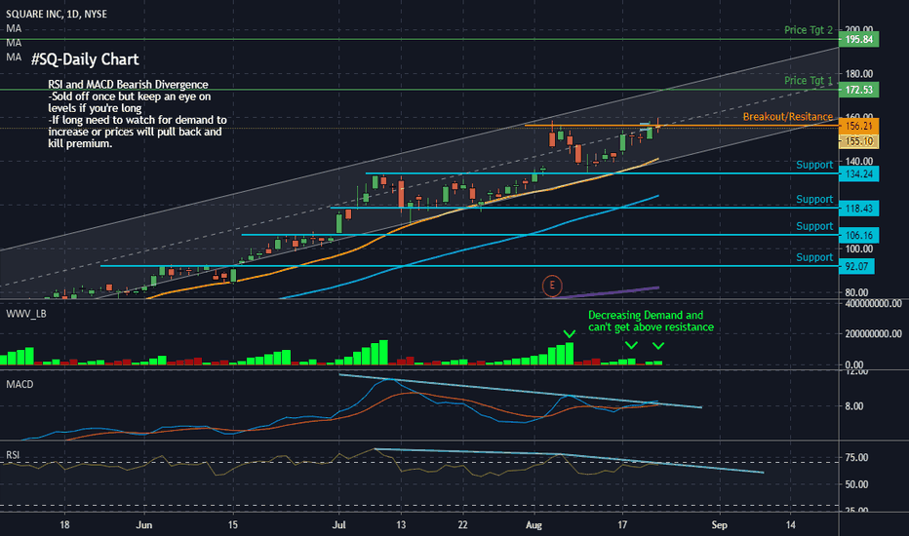Click the 155.10 current price tag

click(x=859, y=141)
